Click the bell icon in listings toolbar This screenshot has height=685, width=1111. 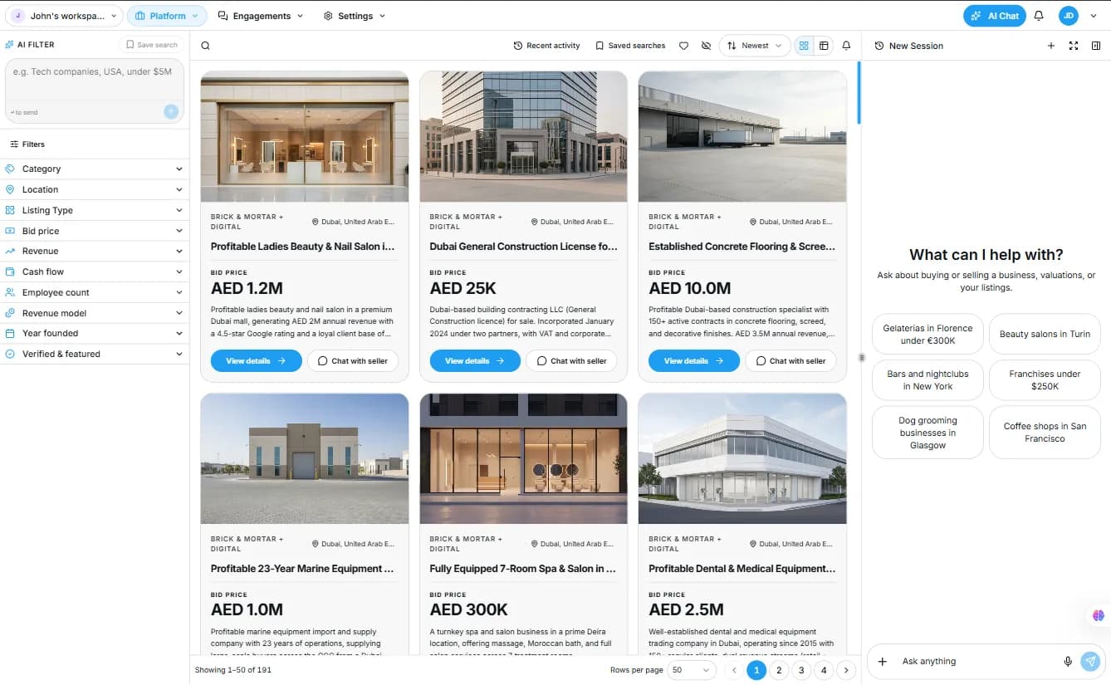(846, 46)
